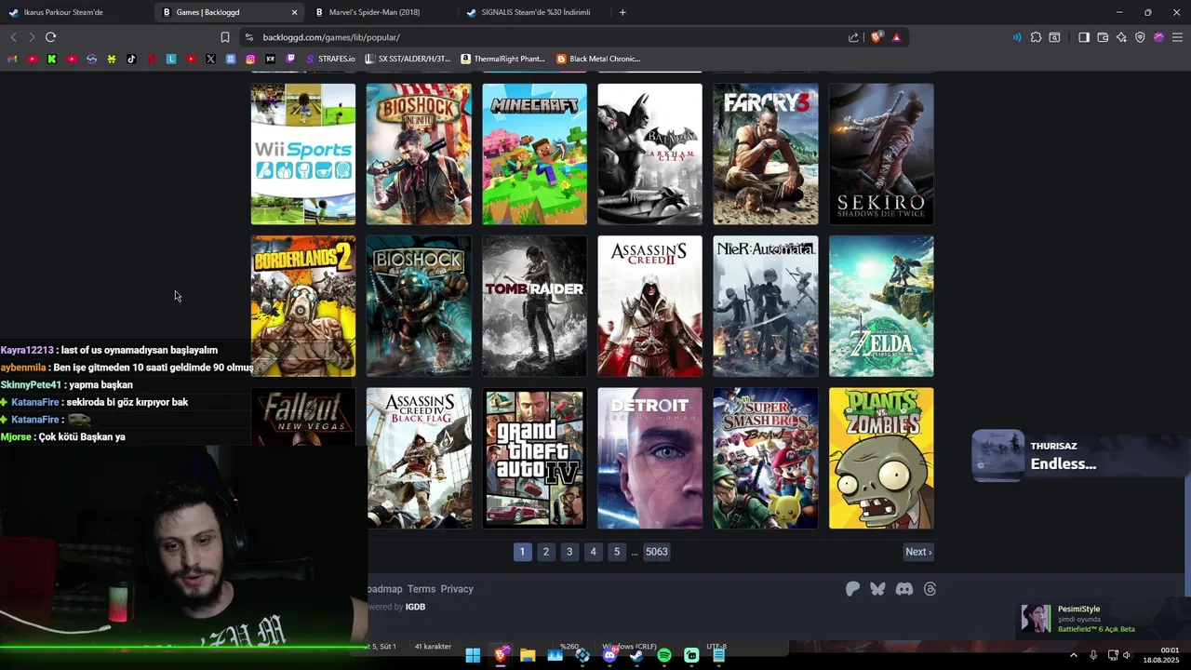This screenshot has width=1191, height=670.
Task: Open the browser hamburger menu
Action: pyautogui.click(x=1177, y=37)
